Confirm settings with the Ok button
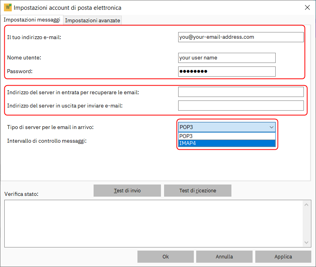The image size is (316, 267). tap(165, 257)
